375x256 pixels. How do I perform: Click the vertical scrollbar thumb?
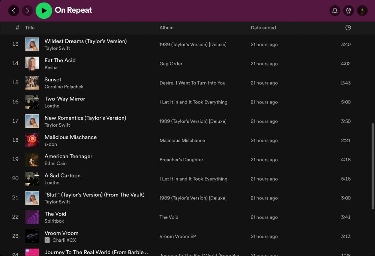pos(373,166)
